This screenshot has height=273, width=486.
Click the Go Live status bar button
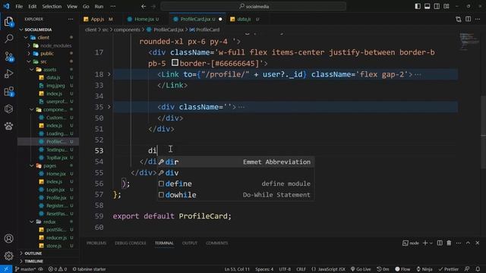tap(361, 269)
